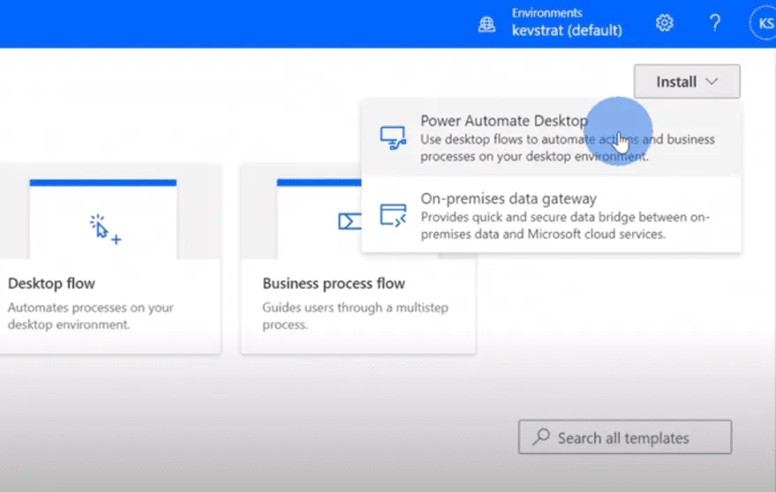The width and height of the screenshot is (776, 492).
Task: Expand the Install dropdown button
Action: (687, 82)
